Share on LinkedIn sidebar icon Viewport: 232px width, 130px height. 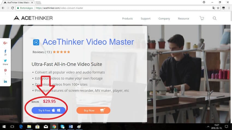(5, 81)
